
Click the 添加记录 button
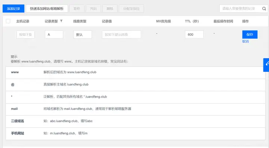pos(13,9)
